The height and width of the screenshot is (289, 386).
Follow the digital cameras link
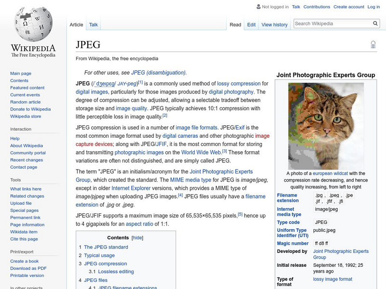coord(180,136)
